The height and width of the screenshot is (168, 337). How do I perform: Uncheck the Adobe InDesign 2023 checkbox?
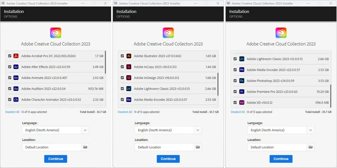(122, 78)
